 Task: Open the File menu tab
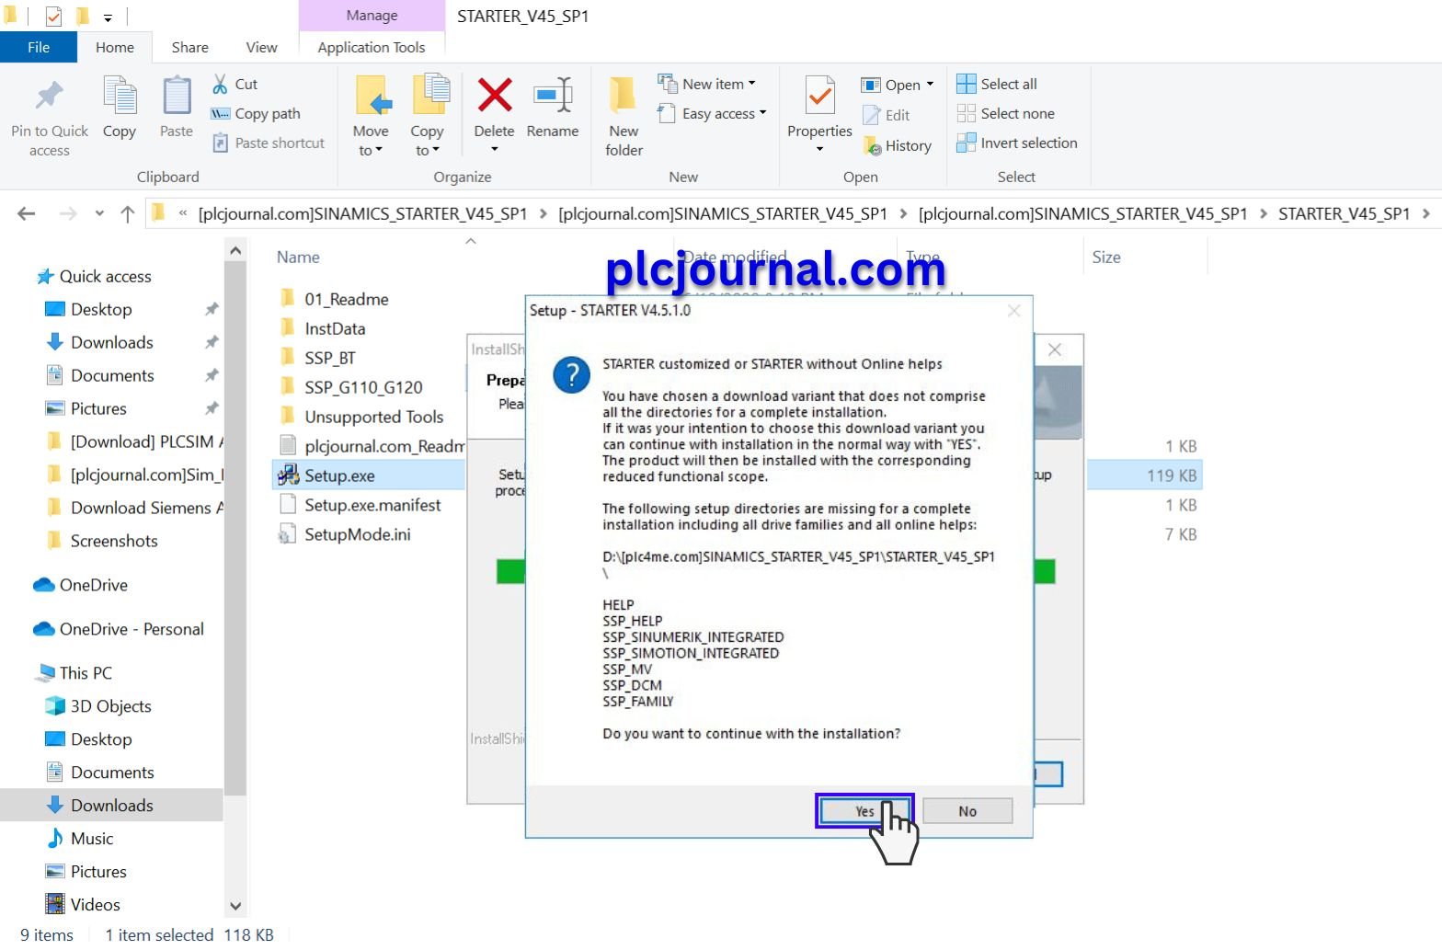tap(39, 47)
